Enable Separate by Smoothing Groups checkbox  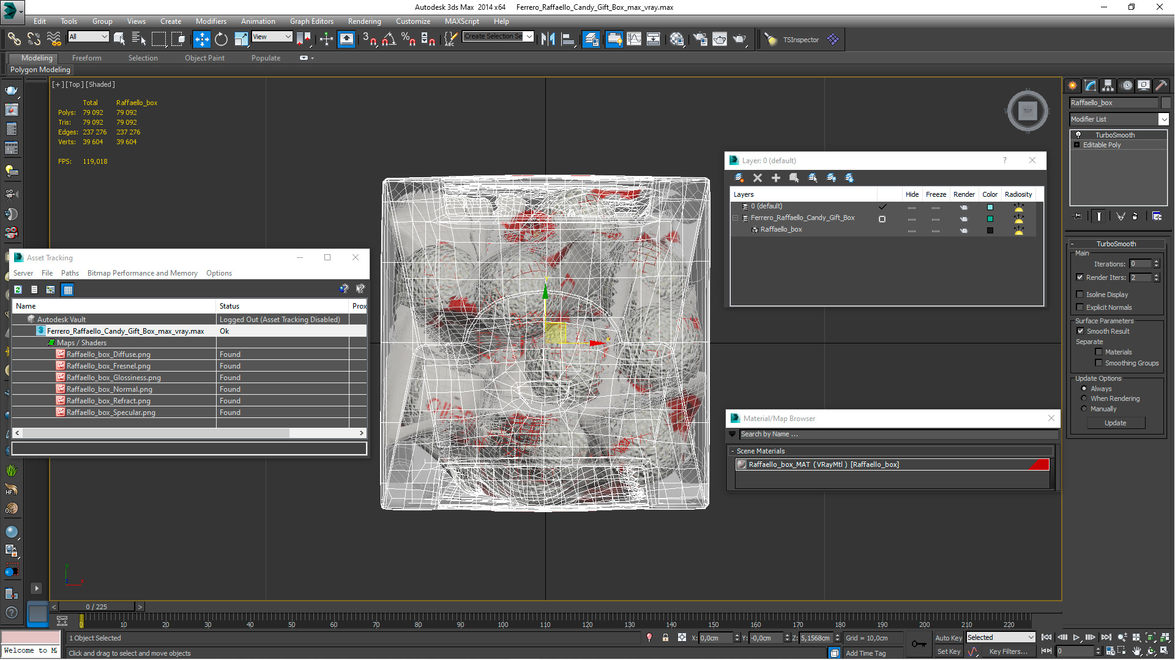point(1099,363)
